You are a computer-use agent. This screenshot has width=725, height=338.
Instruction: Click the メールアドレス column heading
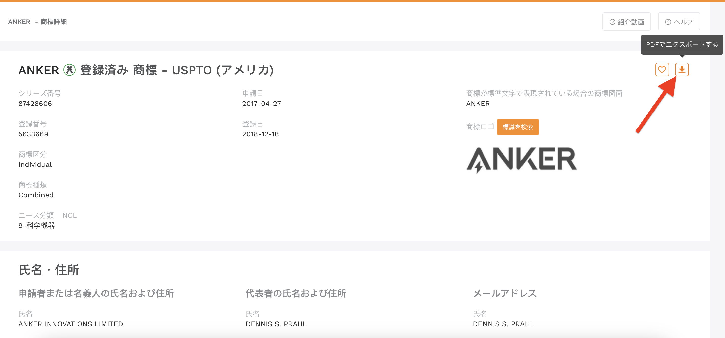(x=505, y=293)
